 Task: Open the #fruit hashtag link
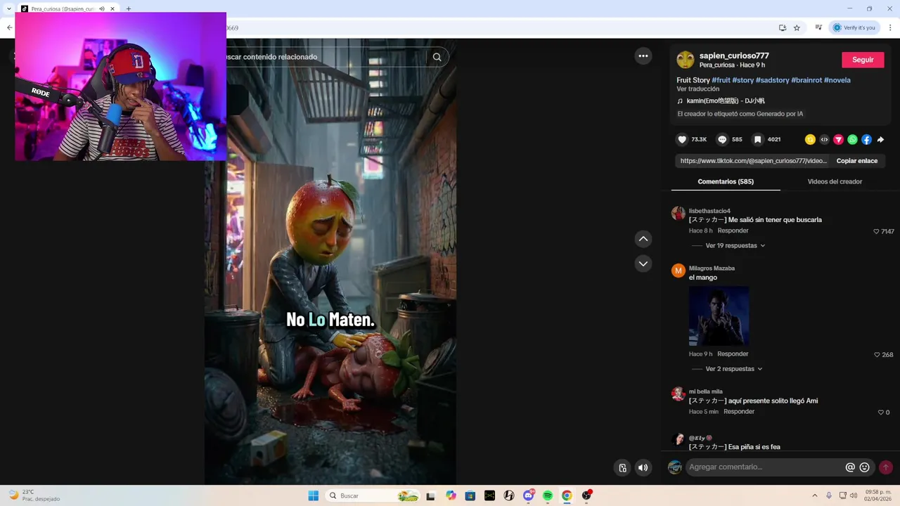721,80
